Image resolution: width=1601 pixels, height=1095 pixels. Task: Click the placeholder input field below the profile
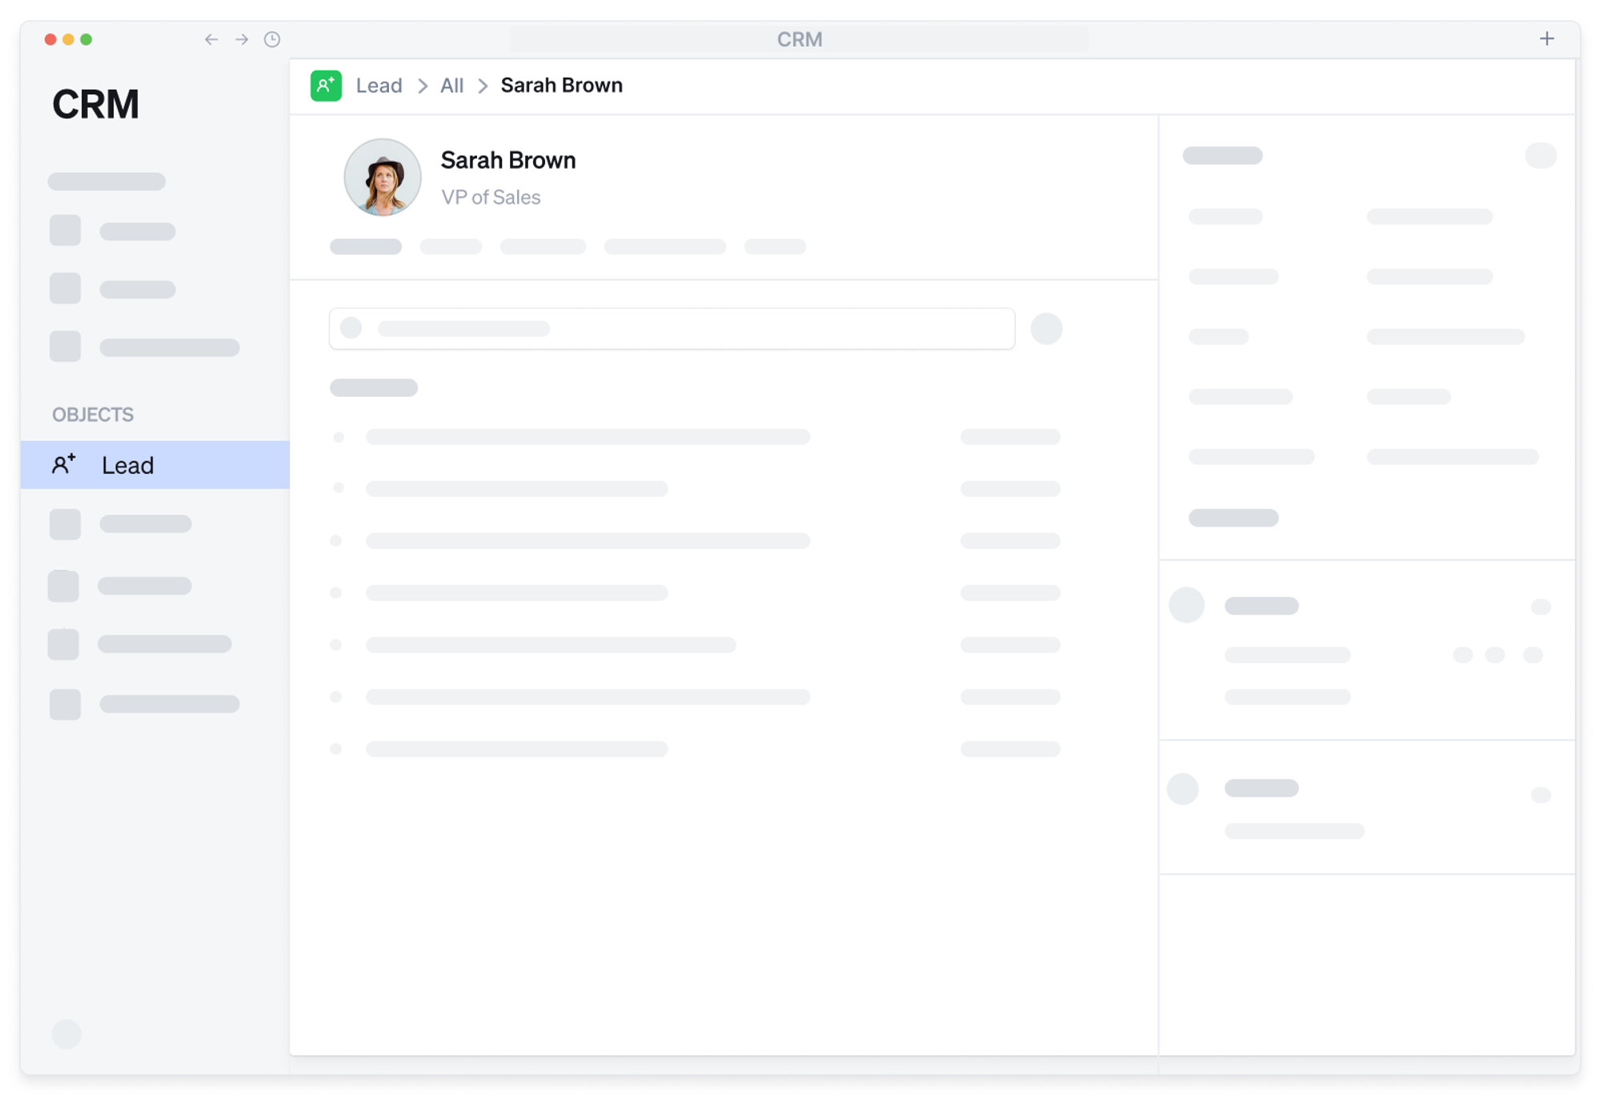(671, 329)
